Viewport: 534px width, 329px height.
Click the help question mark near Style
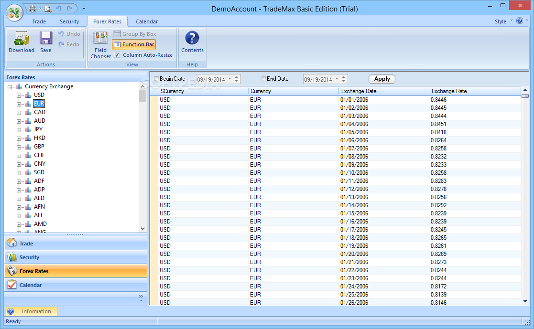coord(520,21)
